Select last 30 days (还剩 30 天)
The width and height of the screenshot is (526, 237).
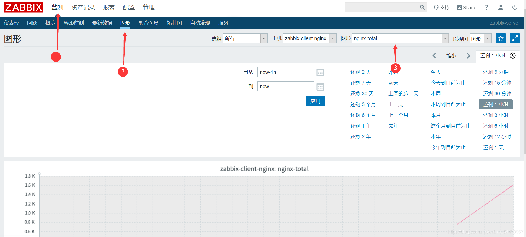362,94
